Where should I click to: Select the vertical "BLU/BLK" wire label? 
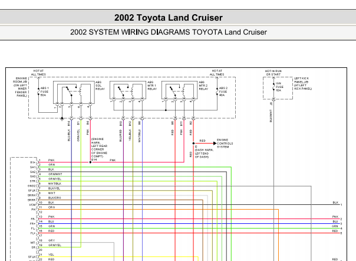pyautogui.click(x=69, y=135)
